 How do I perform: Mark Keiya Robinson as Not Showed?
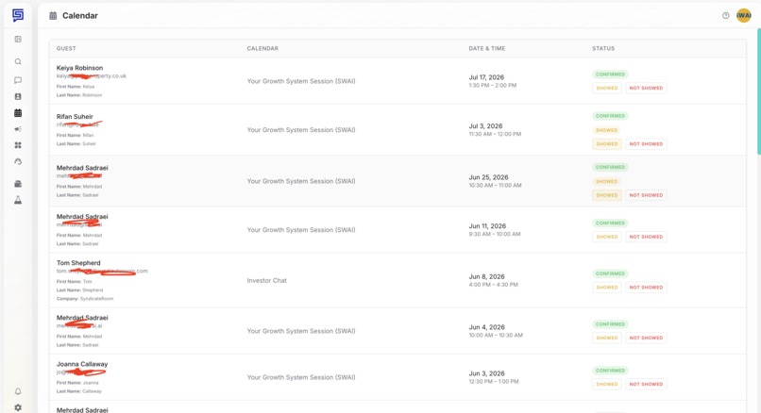click(646, 88)
